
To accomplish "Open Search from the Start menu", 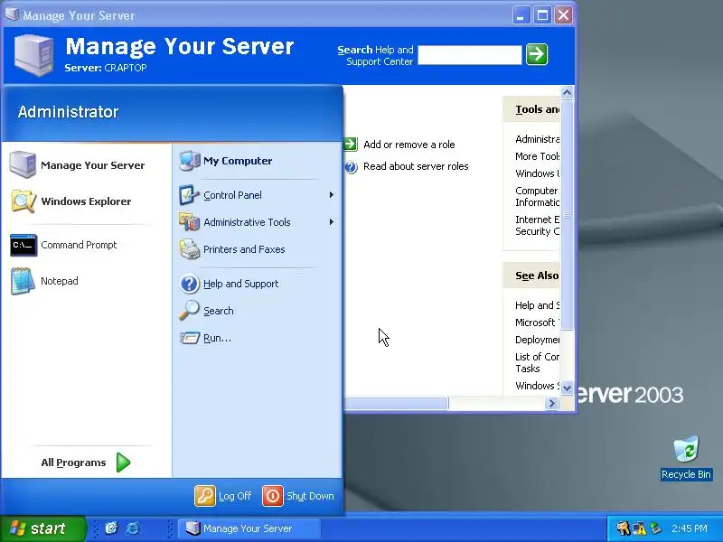I will [257, 311].
